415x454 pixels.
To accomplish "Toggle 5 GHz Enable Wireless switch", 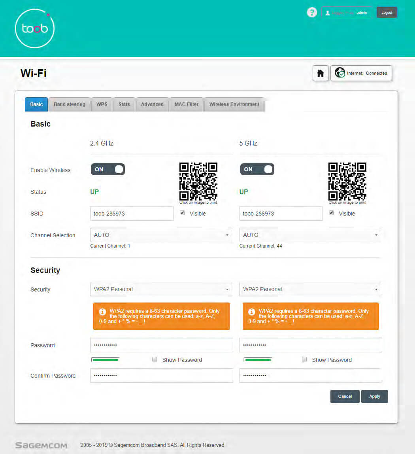I will tap(257, 169).
